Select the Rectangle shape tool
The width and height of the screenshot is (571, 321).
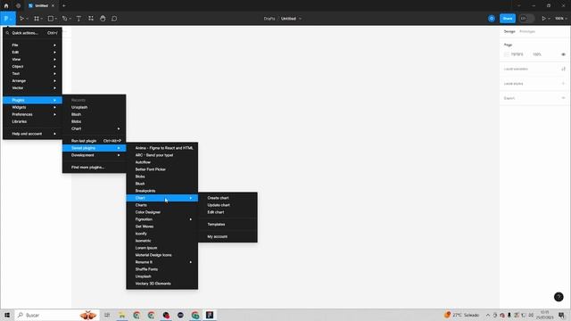51,18
